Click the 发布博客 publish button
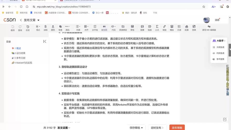 click(x=177, y=127)
